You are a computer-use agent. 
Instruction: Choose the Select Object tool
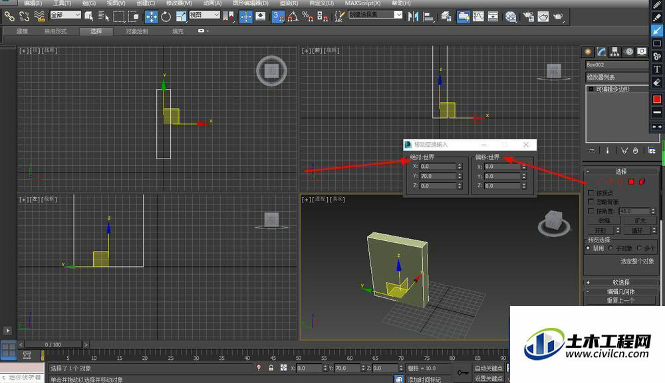pos(89,17)
